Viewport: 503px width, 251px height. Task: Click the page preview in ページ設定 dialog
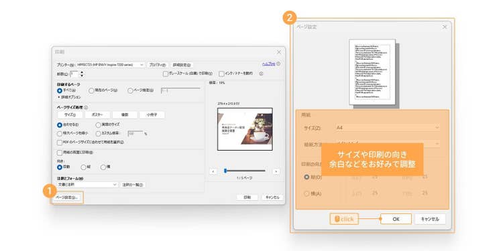pos(372,72)
